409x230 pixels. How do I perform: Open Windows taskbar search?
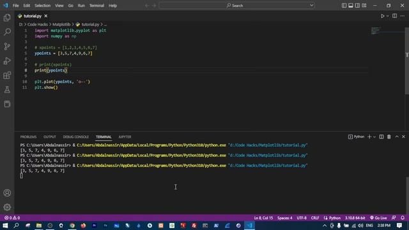click(16, 226)
